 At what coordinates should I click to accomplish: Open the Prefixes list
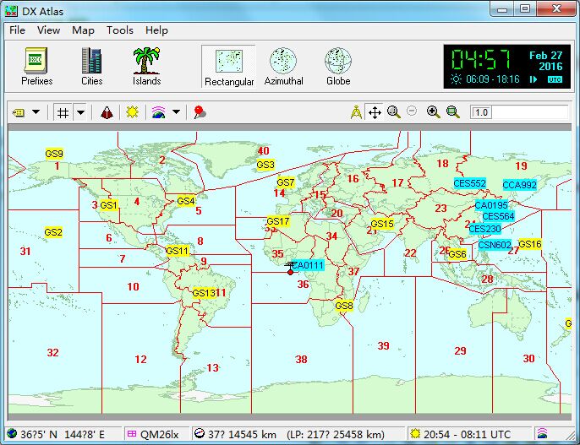pyautogui.click(x=36, y=67)
